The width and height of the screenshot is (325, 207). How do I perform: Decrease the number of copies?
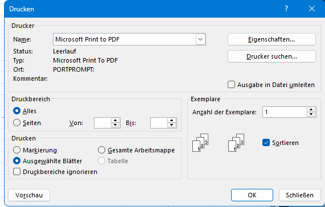[311, 114]
